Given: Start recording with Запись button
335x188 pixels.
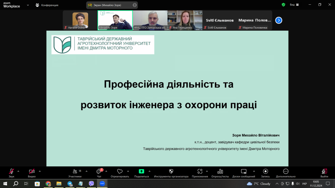Looking at the screenshot, I should (x=265, y=173).
